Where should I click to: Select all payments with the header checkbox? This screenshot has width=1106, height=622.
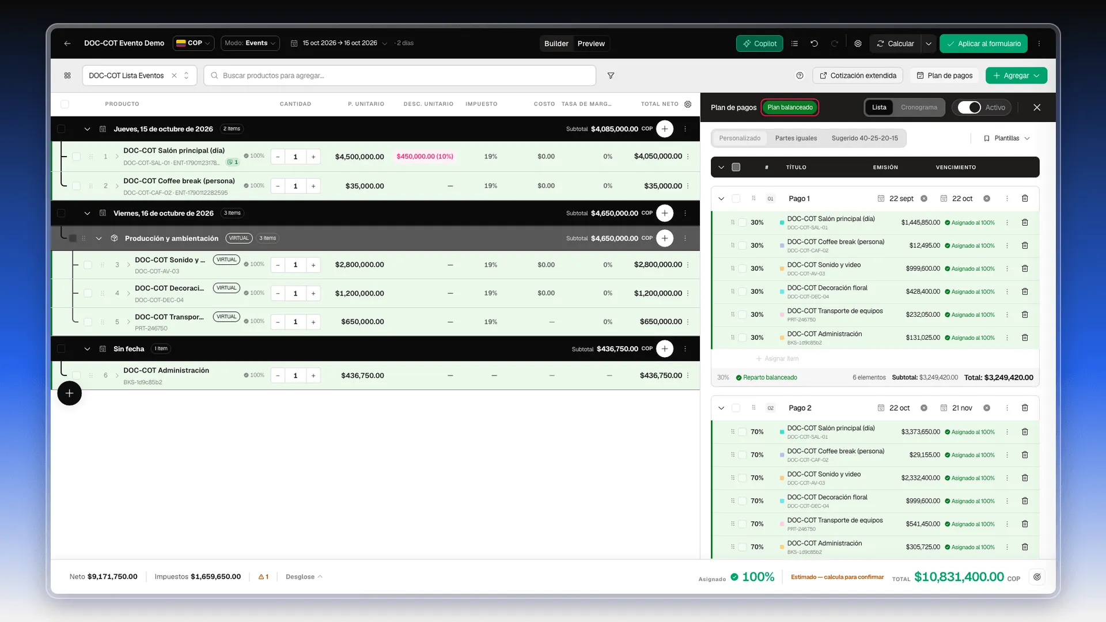[x=736, y=167]
